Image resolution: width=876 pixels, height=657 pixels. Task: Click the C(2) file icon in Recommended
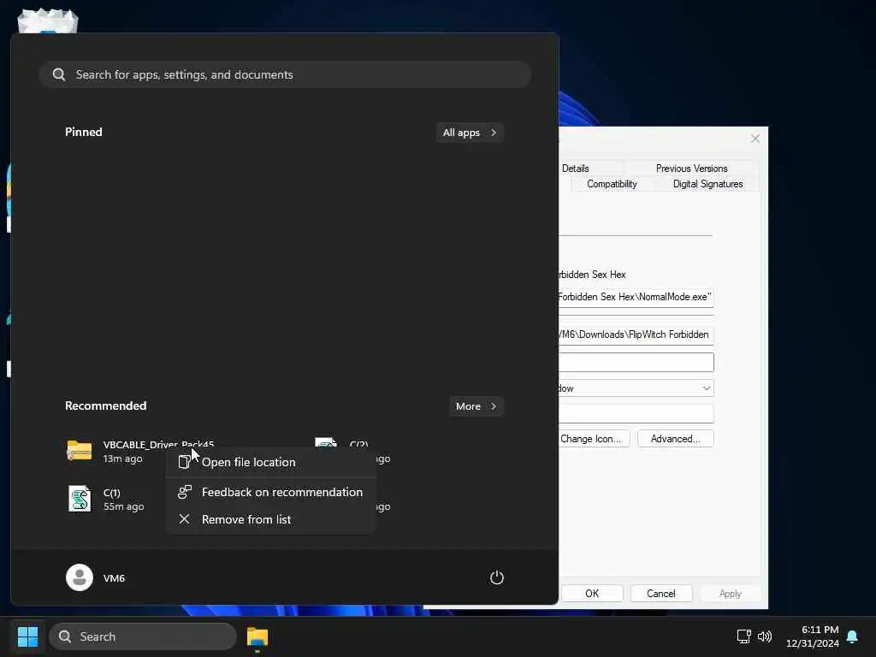[326, 442]
